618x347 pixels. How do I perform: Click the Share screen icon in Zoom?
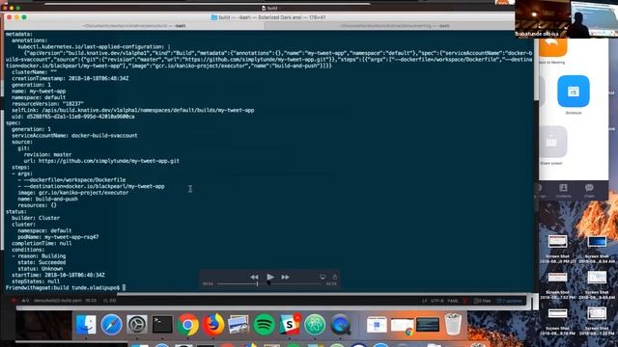click(551, 142)
